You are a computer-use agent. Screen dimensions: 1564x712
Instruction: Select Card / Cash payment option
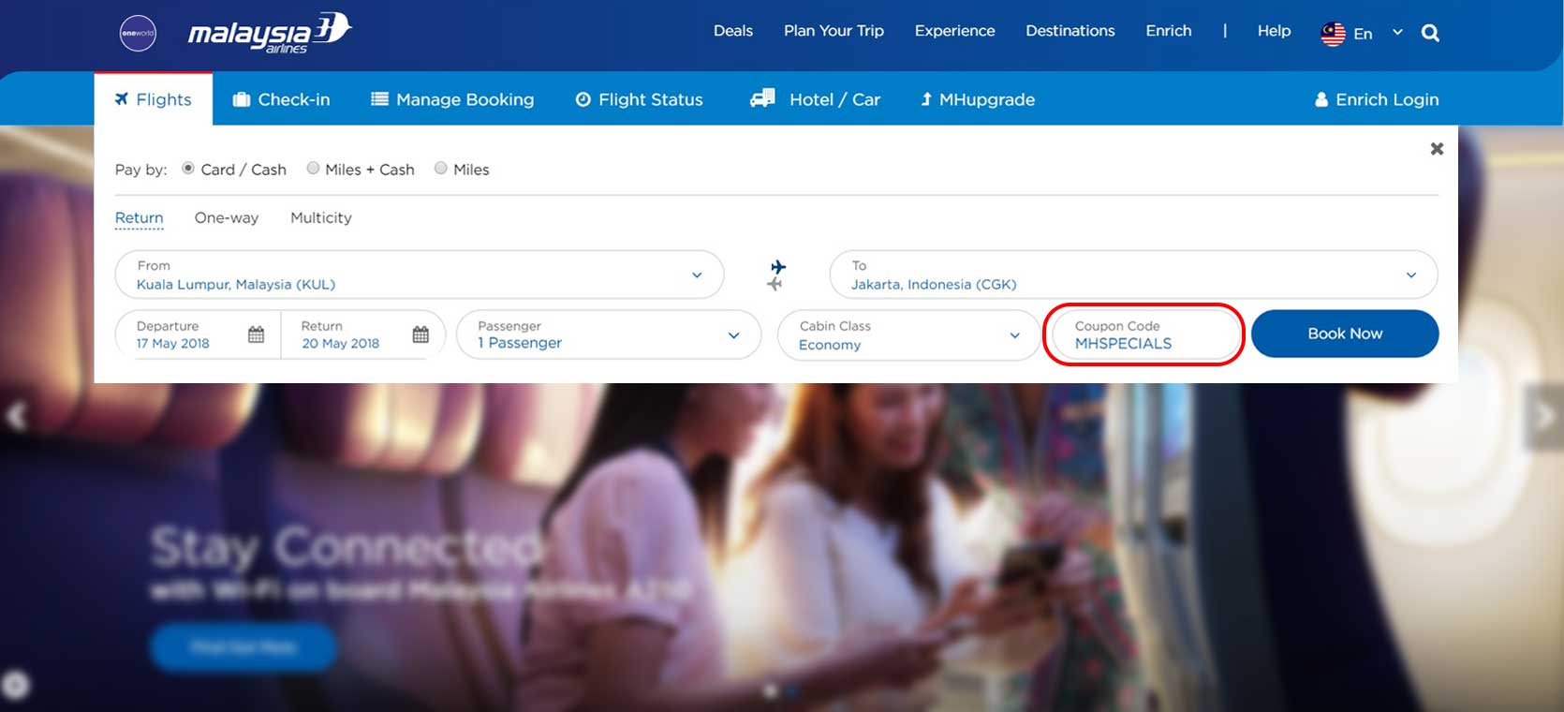click(188, 169)
